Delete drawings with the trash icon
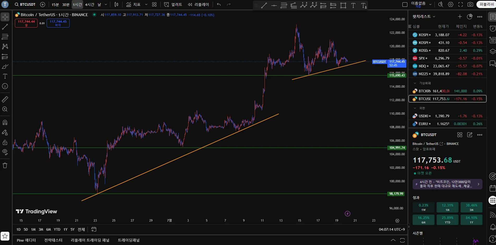Screen dimensions: 496x245 coord(5,165)
